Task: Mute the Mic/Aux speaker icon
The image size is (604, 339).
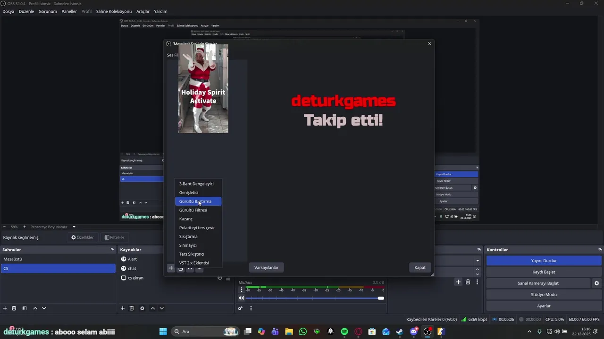Action: pyautogui.click(x=242, y=298)
